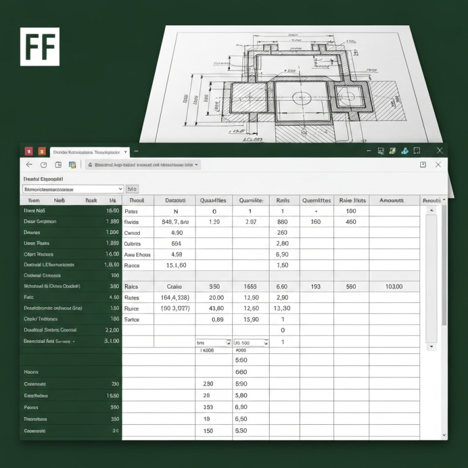Click the apps grid icon near the window controls
Viewport: 468px width, 468px height.
(381, 151)
